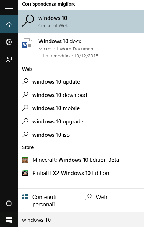The height and width of the screenshot is (227, 144).
Task: Search the web for 'windows 10 mobile'
Action: (x=81, y=108)
